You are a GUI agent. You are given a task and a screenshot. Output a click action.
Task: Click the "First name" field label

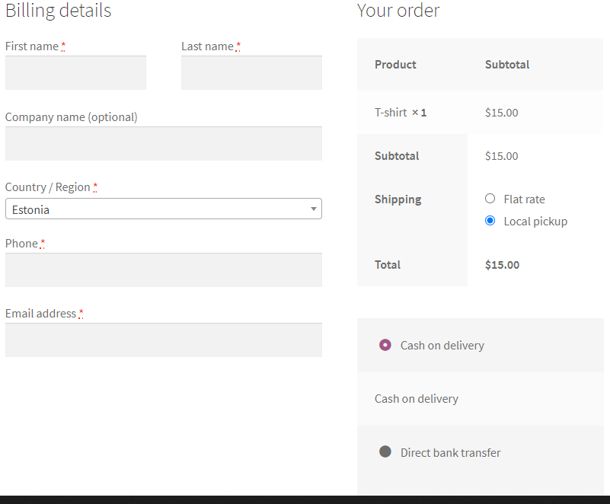coord(32,46)
